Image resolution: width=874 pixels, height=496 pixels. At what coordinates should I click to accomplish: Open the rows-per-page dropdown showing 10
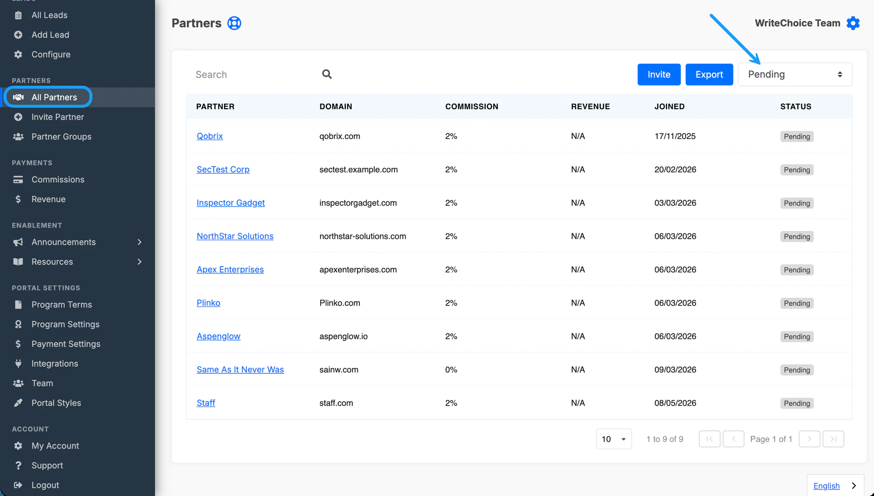tap(614, 439)
